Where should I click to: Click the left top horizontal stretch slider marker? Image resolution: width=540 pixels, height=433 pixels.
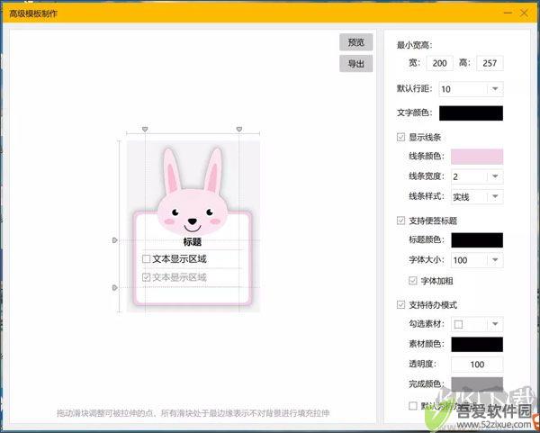tap(145, 129)
